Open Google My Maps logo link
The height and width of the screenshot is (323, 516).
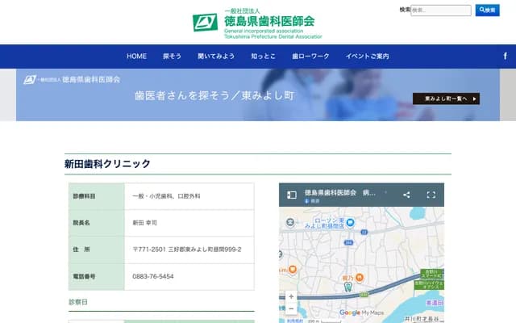pyautogui.click(x=361, y=313)
